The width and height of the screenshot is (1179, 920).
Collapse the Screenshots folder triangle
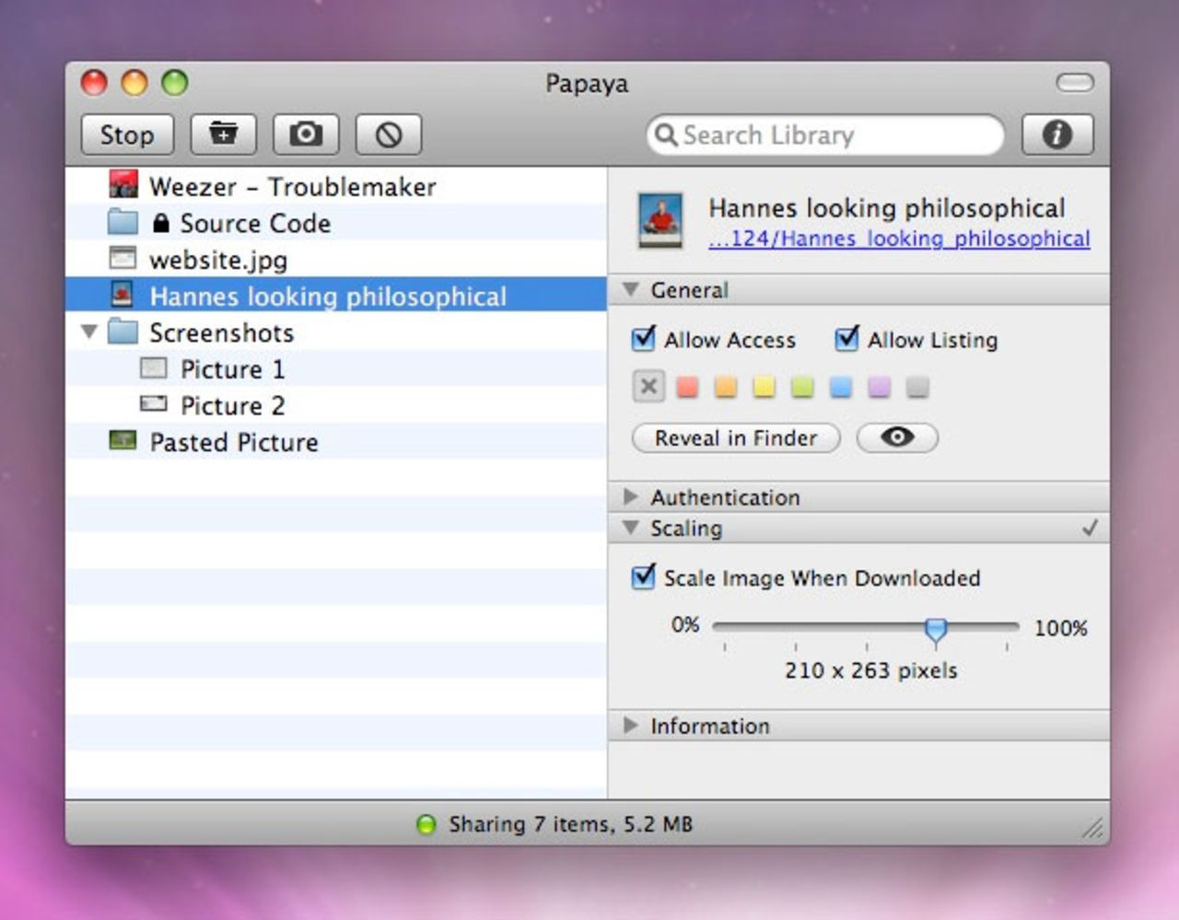coord(89,332)
